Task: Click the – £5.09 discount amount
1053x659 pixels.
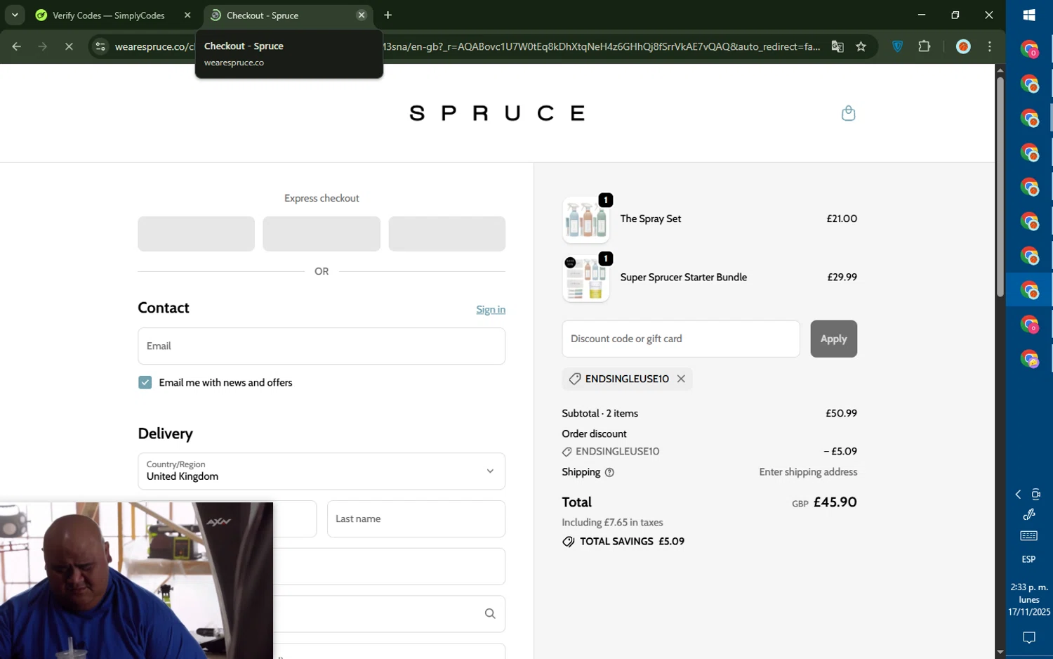Action: pos(840,452)
